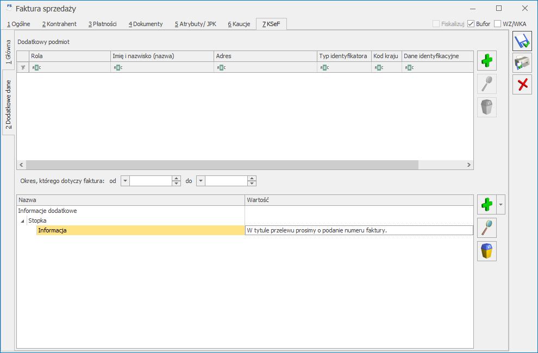This screenshot has height=353, width=538.
Task: Delete selected information with trash bin icon
Action: 486,251
